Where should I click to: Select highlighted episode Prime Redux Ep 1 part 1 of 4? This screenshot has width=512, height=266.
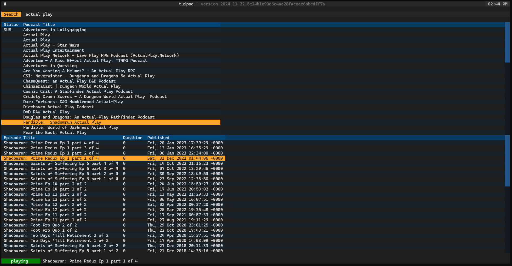(113, 158)
